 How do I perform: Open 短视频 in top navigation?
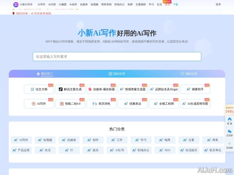tap(95, 5)
